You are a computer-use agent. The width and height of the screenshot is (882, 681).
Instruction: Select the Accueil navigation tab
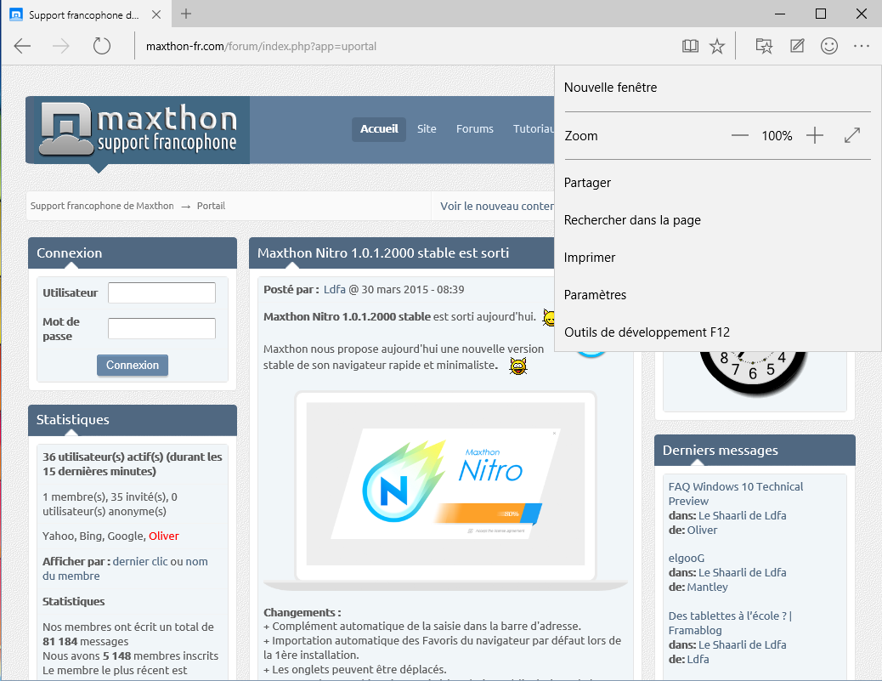coord(379,129)
